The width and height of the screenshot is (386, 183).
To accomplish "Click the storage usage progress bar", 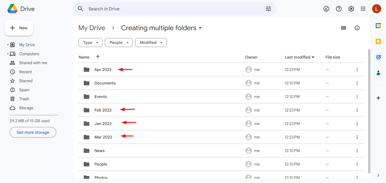I will pyautogui.click(x=34, y=115).
